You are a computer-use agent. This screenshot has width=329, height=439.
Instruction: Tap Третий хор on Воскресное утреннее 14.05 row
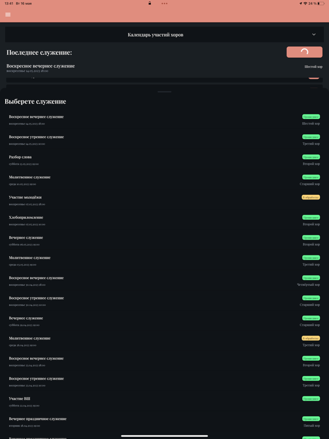coord(311,143)
